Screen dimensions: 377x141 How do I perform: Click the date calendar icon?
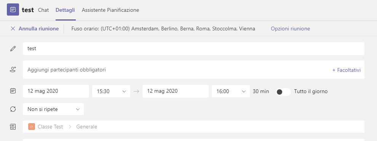coord(13,91)
